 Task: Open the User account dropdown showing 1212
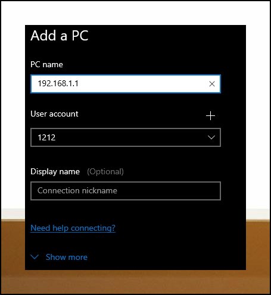[x=126, y=137]
